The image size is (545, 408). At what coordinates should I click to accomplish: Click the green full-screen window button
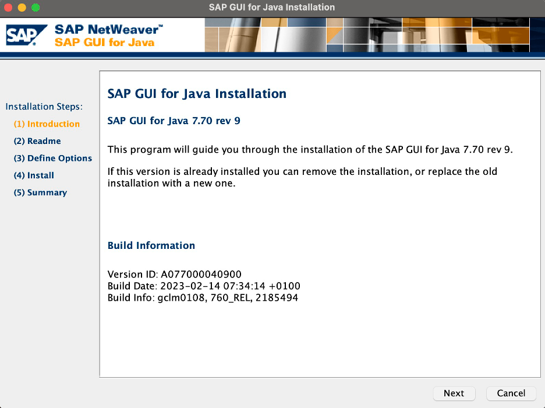click(x=36, y=8)
